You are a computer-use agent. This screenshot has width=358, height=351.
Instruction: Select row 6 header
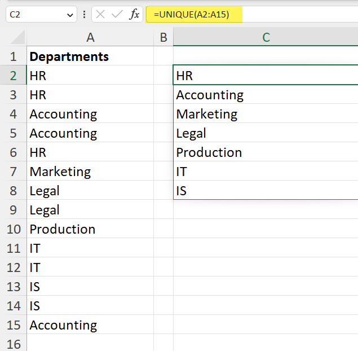tap(13, 152)
